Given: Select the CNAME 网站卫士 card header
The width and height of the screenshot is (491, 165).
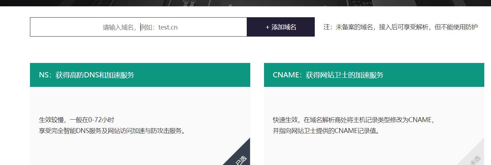Looking at the screenshot, I should (374, 75).
